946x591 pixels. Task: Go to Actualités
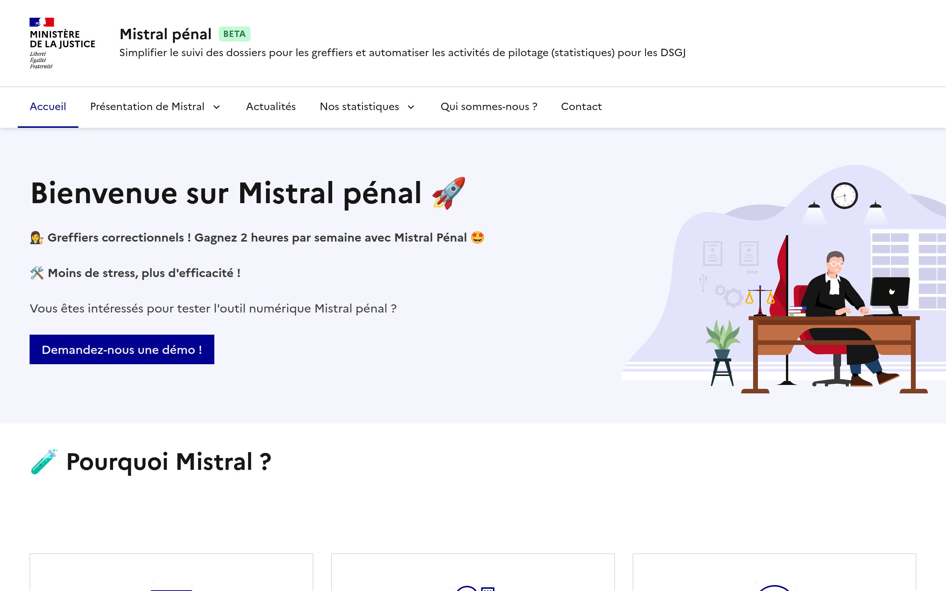270,107
